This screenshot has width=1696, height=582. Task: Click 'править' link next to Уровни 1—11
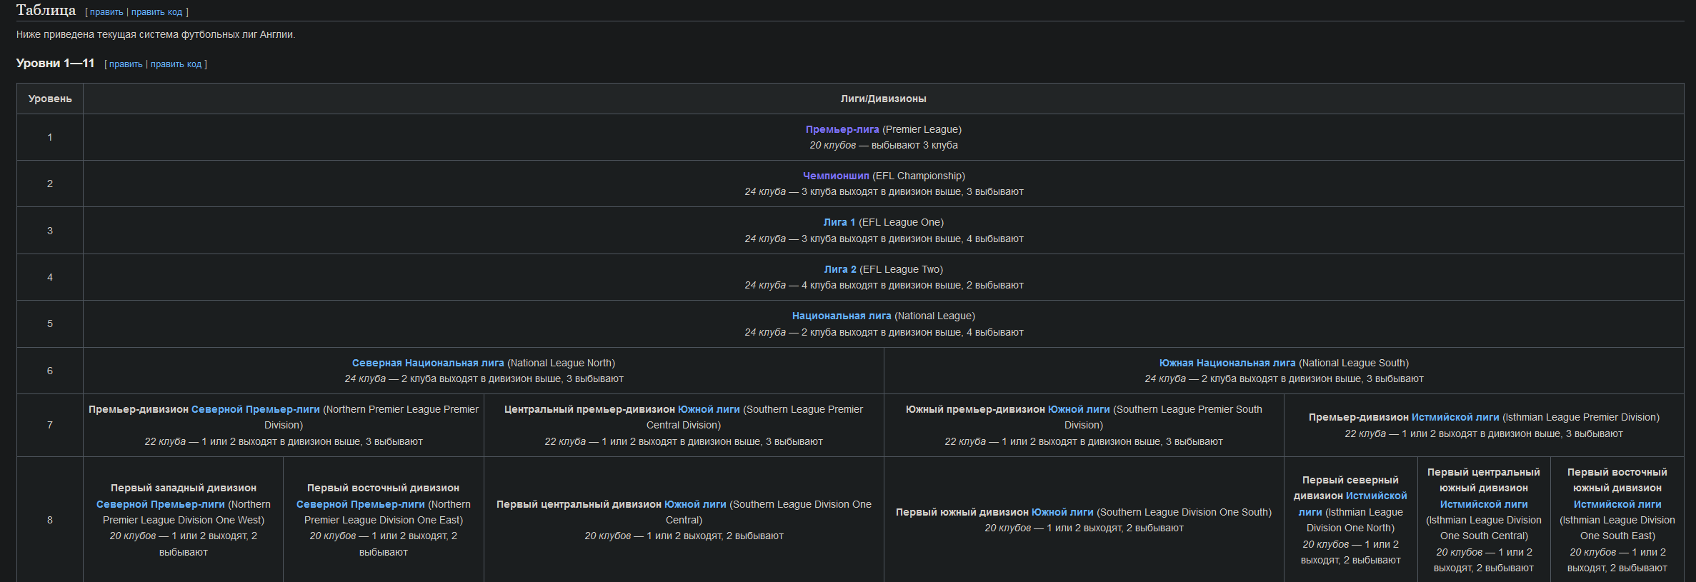pos(126,64)
